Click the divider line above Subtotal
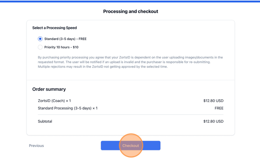Image resolution: width=260 pixels, height=167 pixels. (130, 115)
